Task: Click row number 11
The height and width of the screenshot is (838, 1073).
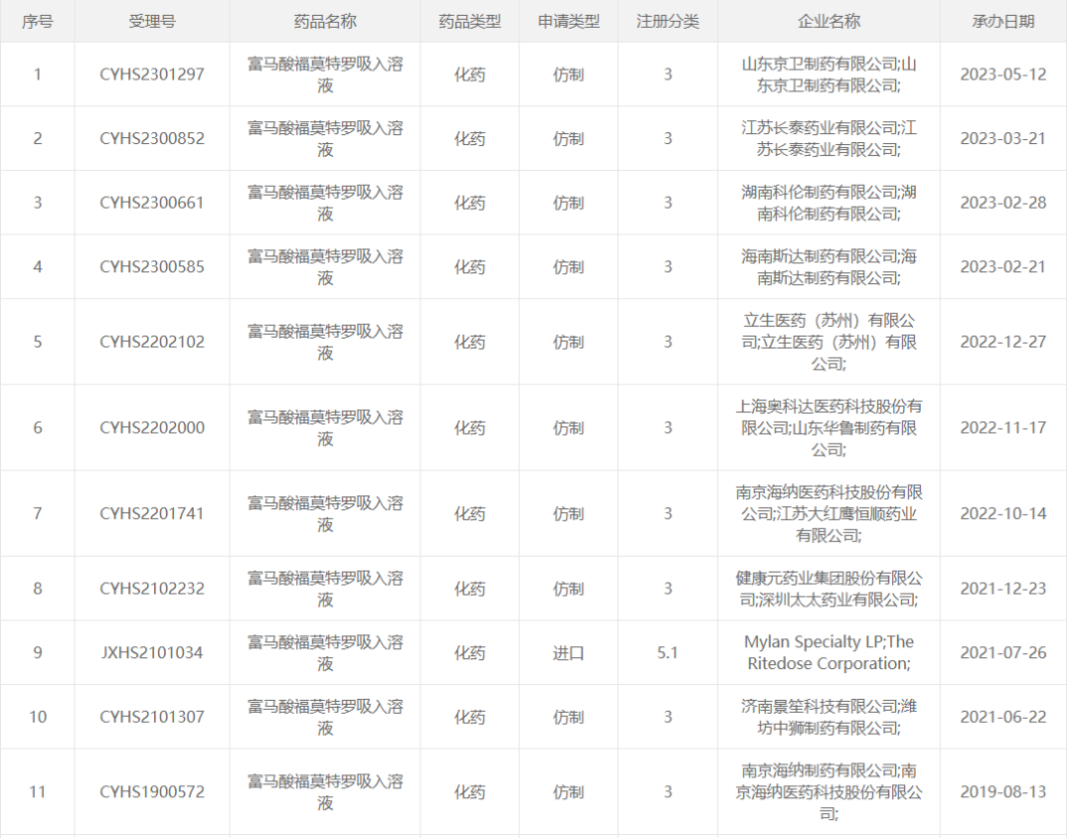Action: [x=38, y=792]
